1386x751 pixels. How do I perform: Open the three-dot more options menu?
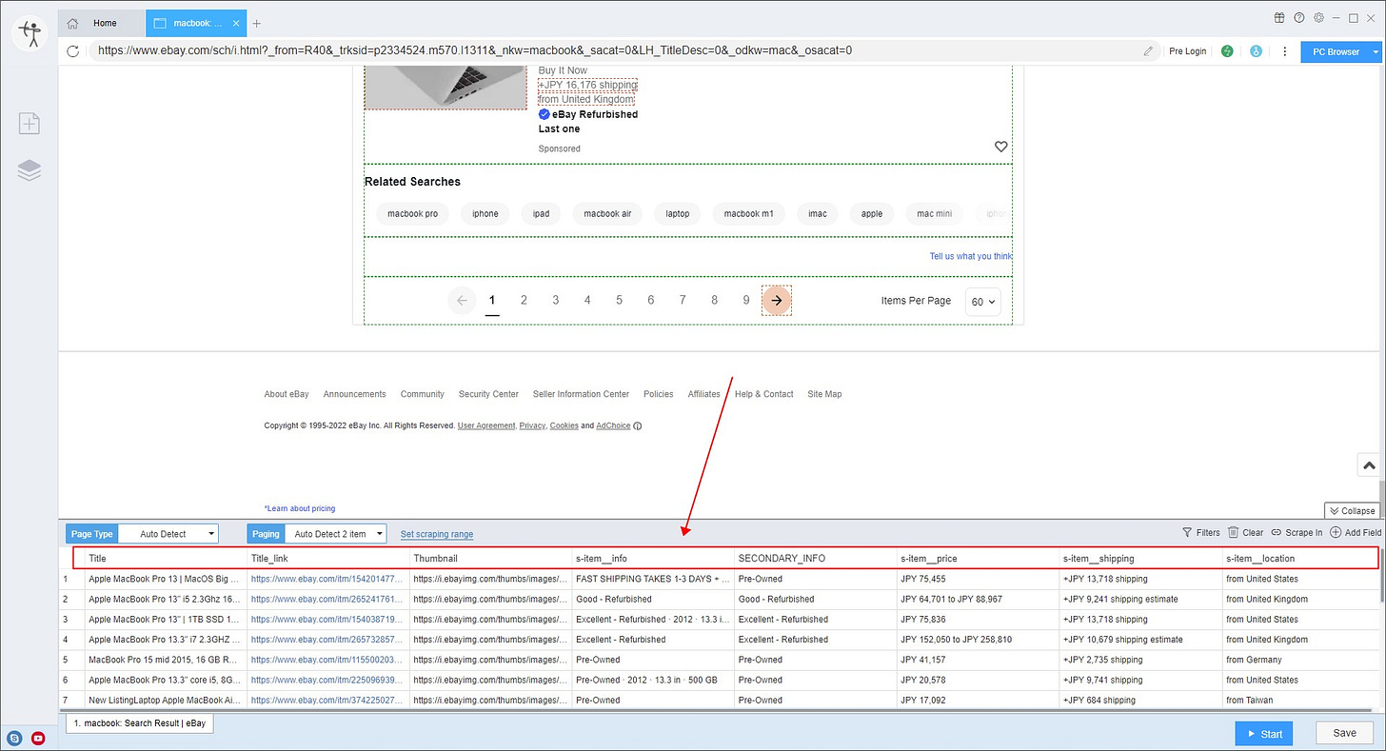pyautogui.click(x=1285, y=50)
